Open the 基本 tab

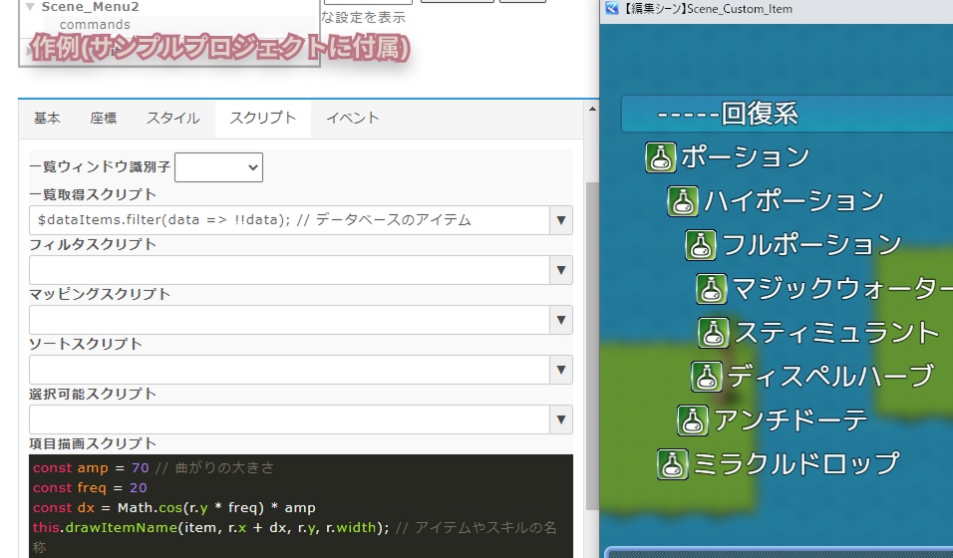click(x=47, y=118)
